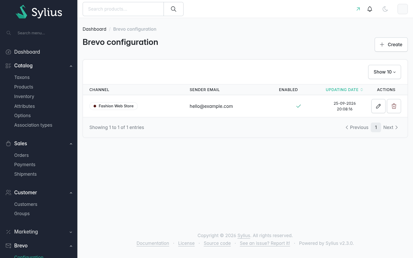Go to Products in the sidebar
This screenshot has width=413, height=258.
pos(24,87)
